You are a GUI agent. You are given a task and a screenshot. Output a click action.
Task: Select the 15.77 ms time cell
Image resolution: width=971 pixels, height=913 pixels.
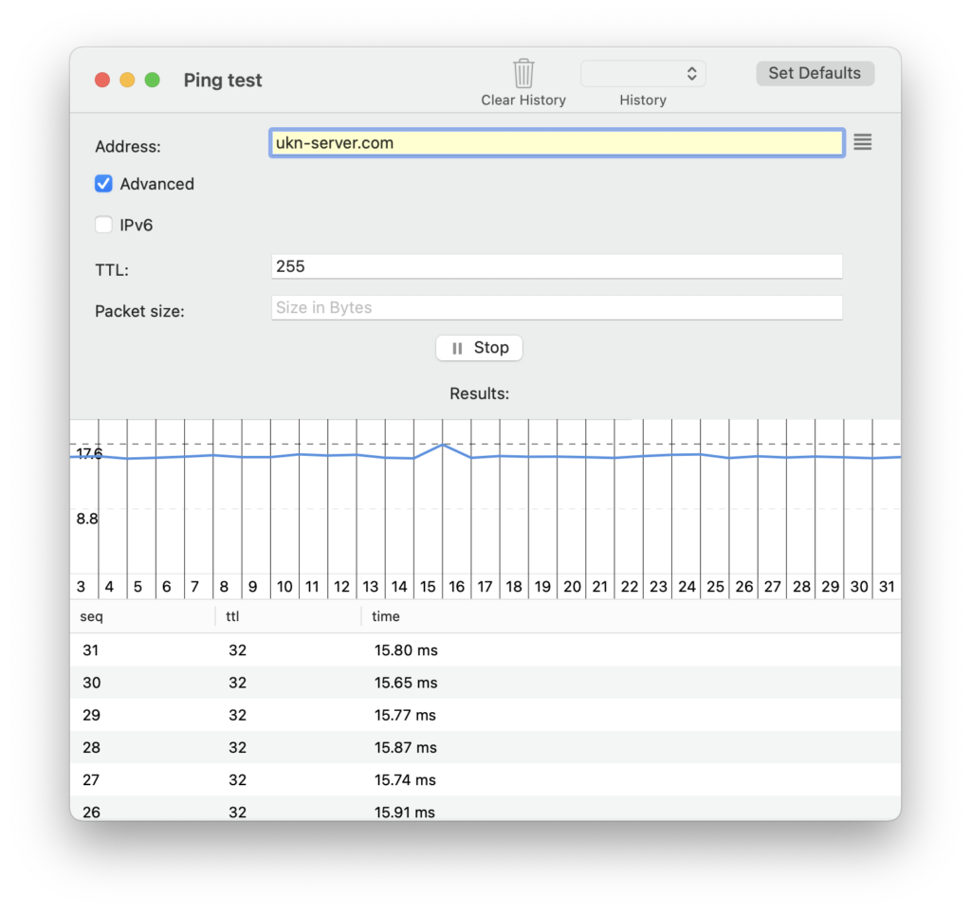tap(405, 716)
